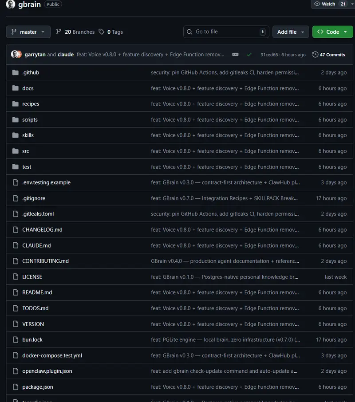355x402 pixels.
Task: Click the garrytan commit author avatar
Action: (x=14, y=54)
